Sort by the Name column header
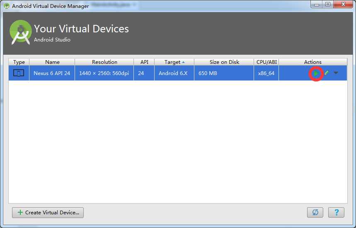 [52, 62]
